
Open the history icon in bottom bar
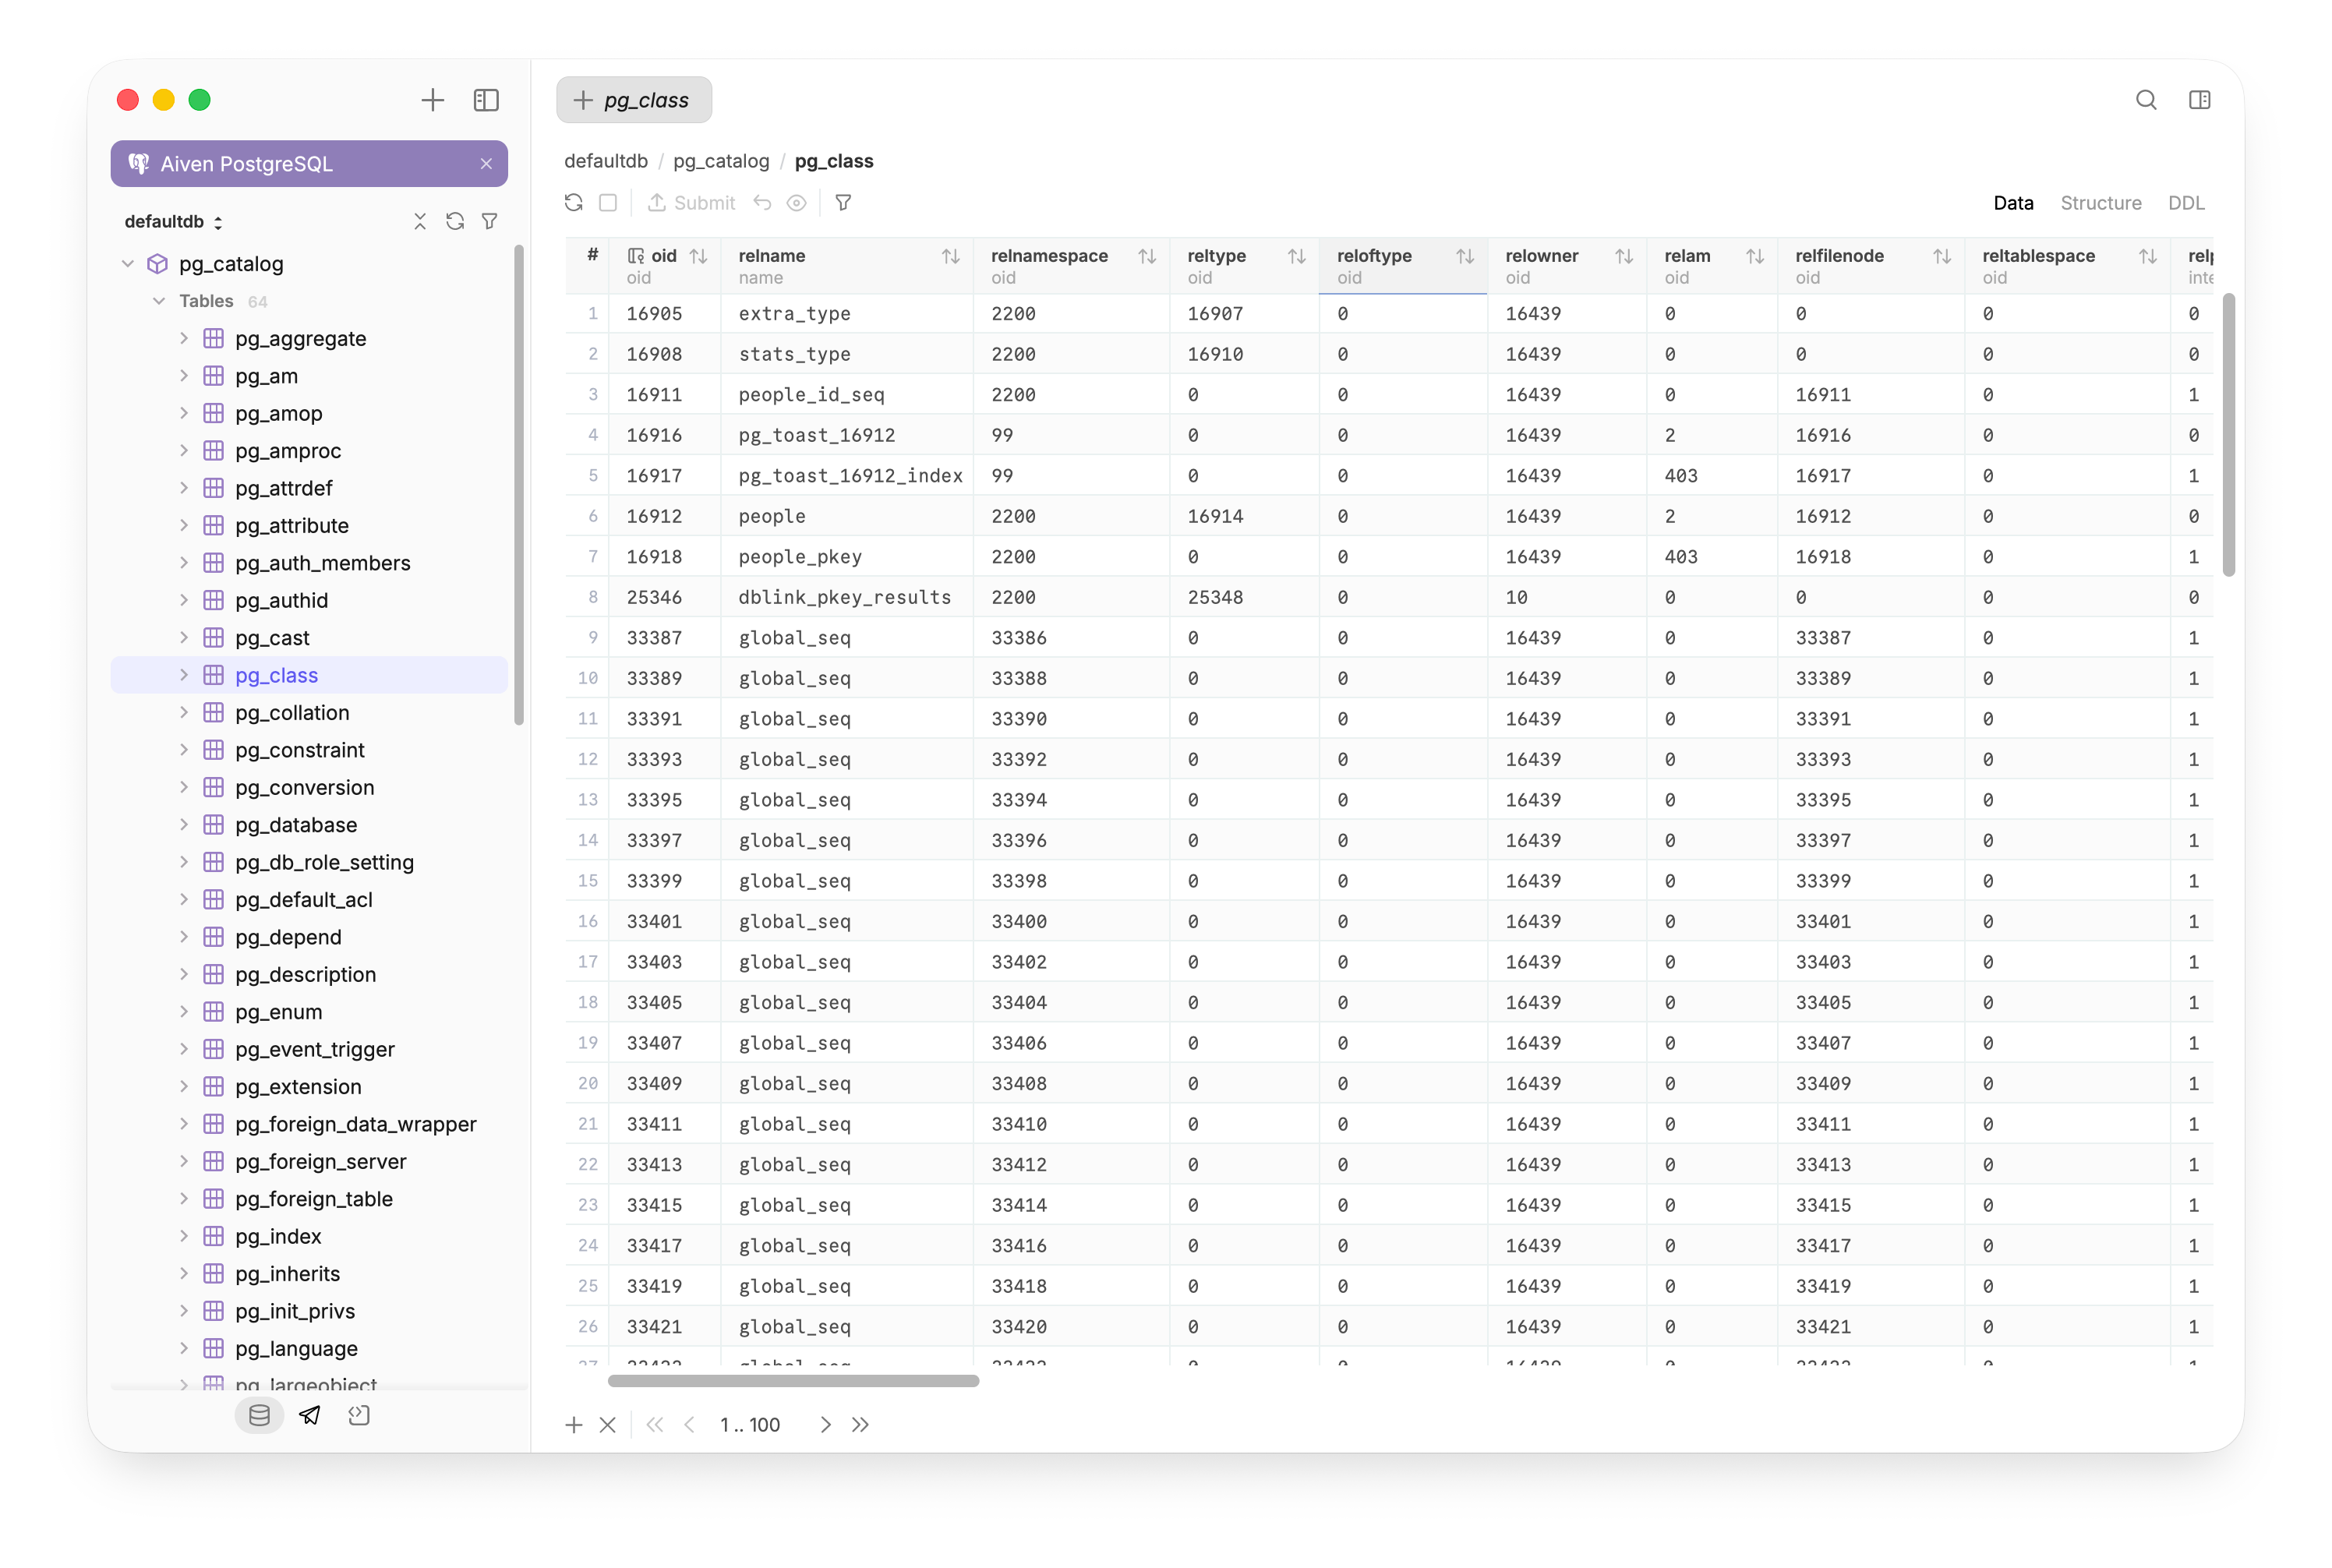click(x=359, y=1415)
